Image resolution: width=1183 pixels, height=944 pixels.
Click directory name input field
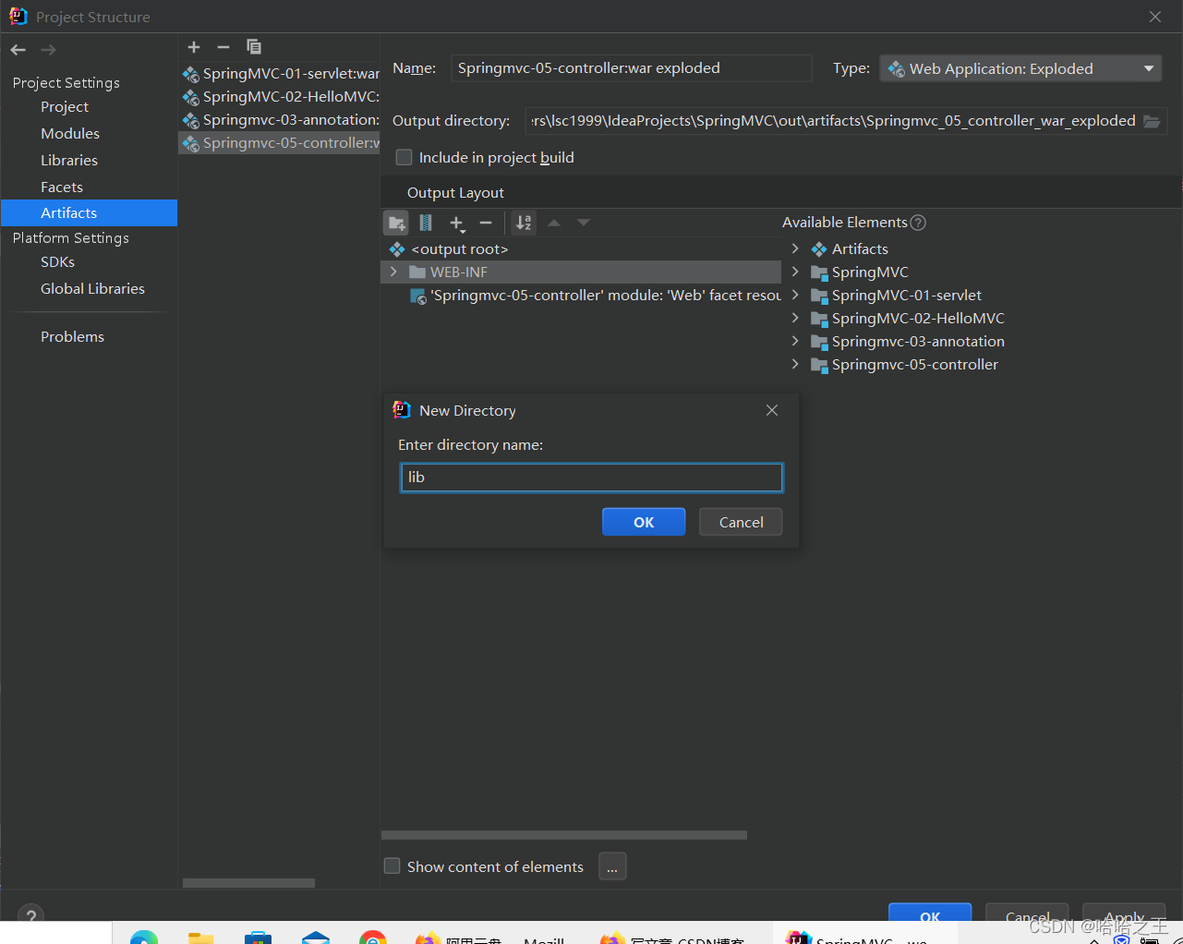[591, 477]
